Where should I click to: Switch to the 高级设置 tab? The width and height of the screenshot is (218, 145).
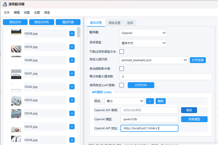tap(114, 23)
